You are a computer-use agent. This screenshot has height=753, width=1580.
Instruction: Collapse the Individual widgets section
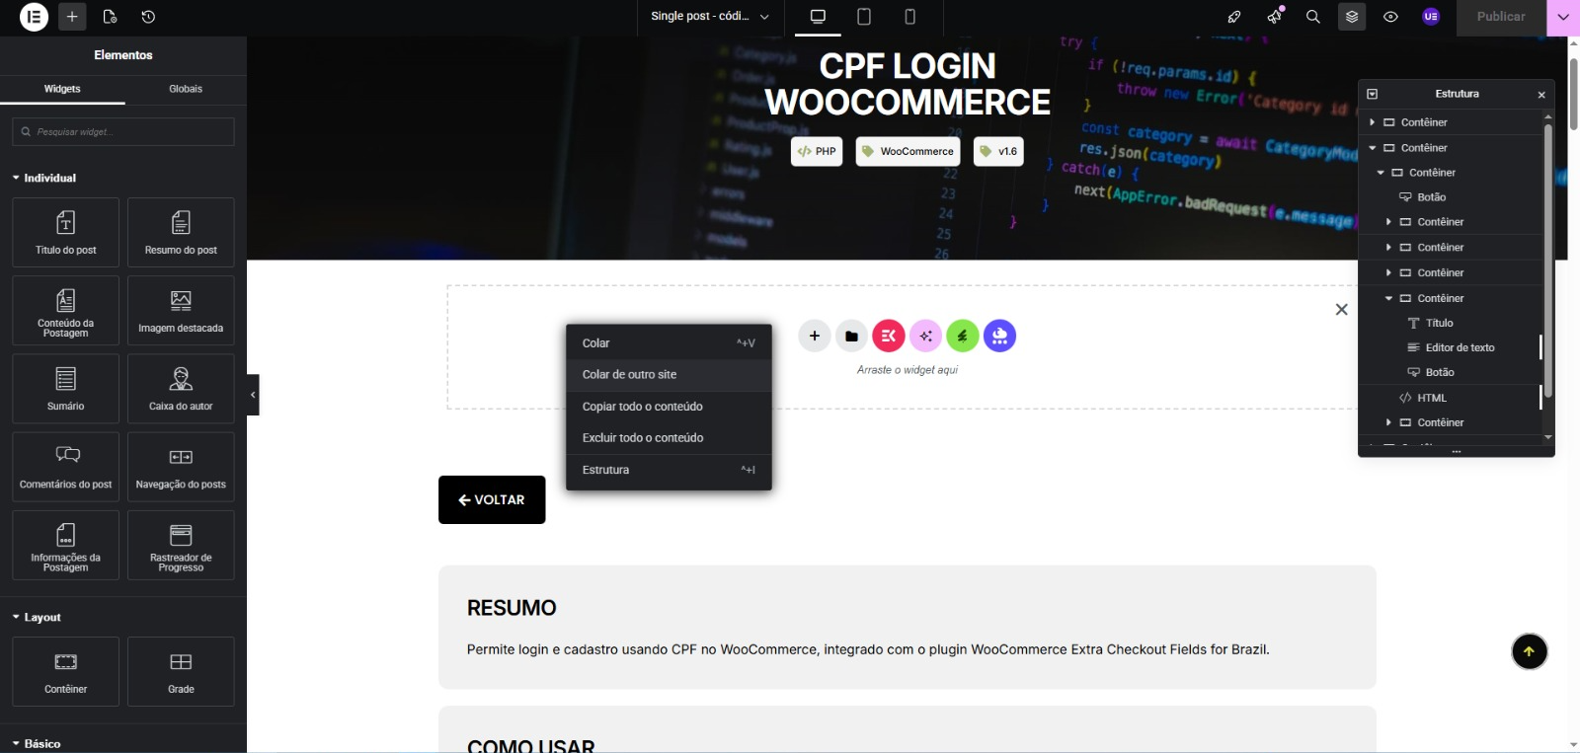tap(44, 178)
